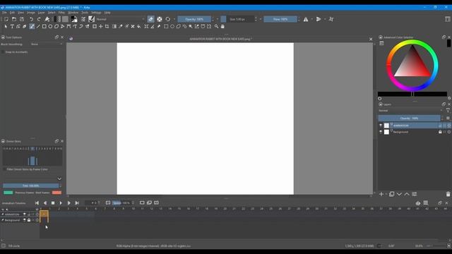Select the Crop tool
Viewport: 452px width, 254px height.
coord(107,27)
